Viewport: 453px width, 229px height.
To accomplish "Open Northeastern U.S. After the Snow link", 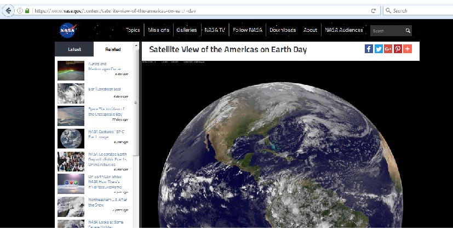I will (x=108, y=202).
